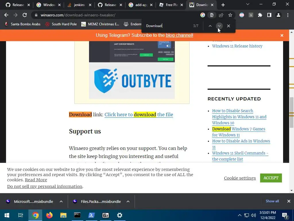Open Download Windows 7 Games article link
The image size is (294, 221).
click(x=239, y=132)
